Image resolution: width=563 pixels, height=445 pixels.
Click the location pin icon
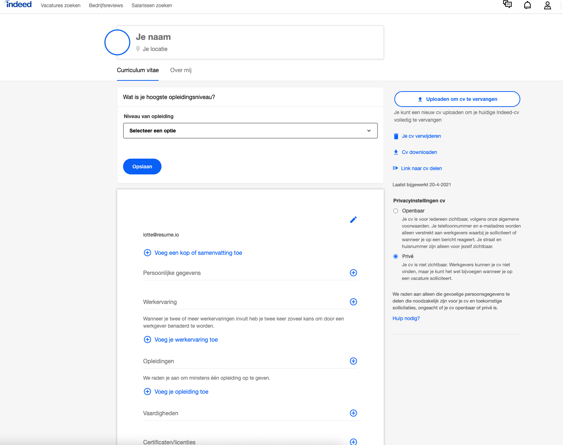tap(138, 49)
